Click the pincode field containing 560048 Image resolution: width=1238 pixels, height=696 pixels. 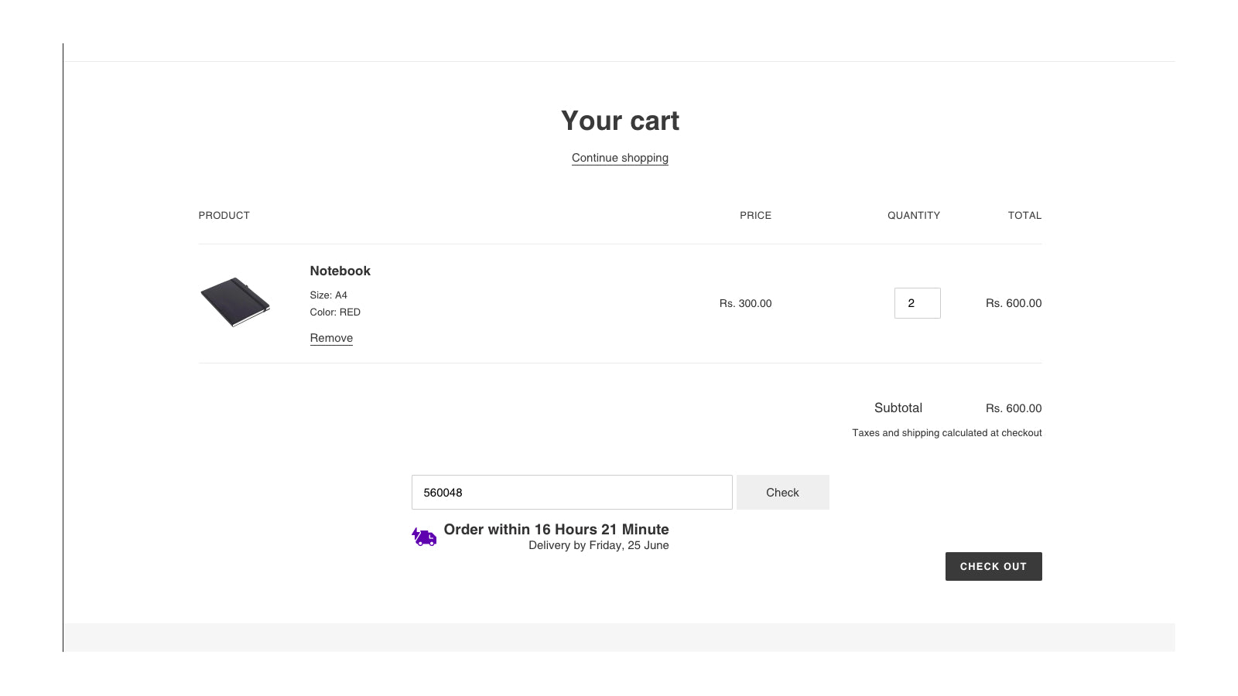click(x=571, y=493)
